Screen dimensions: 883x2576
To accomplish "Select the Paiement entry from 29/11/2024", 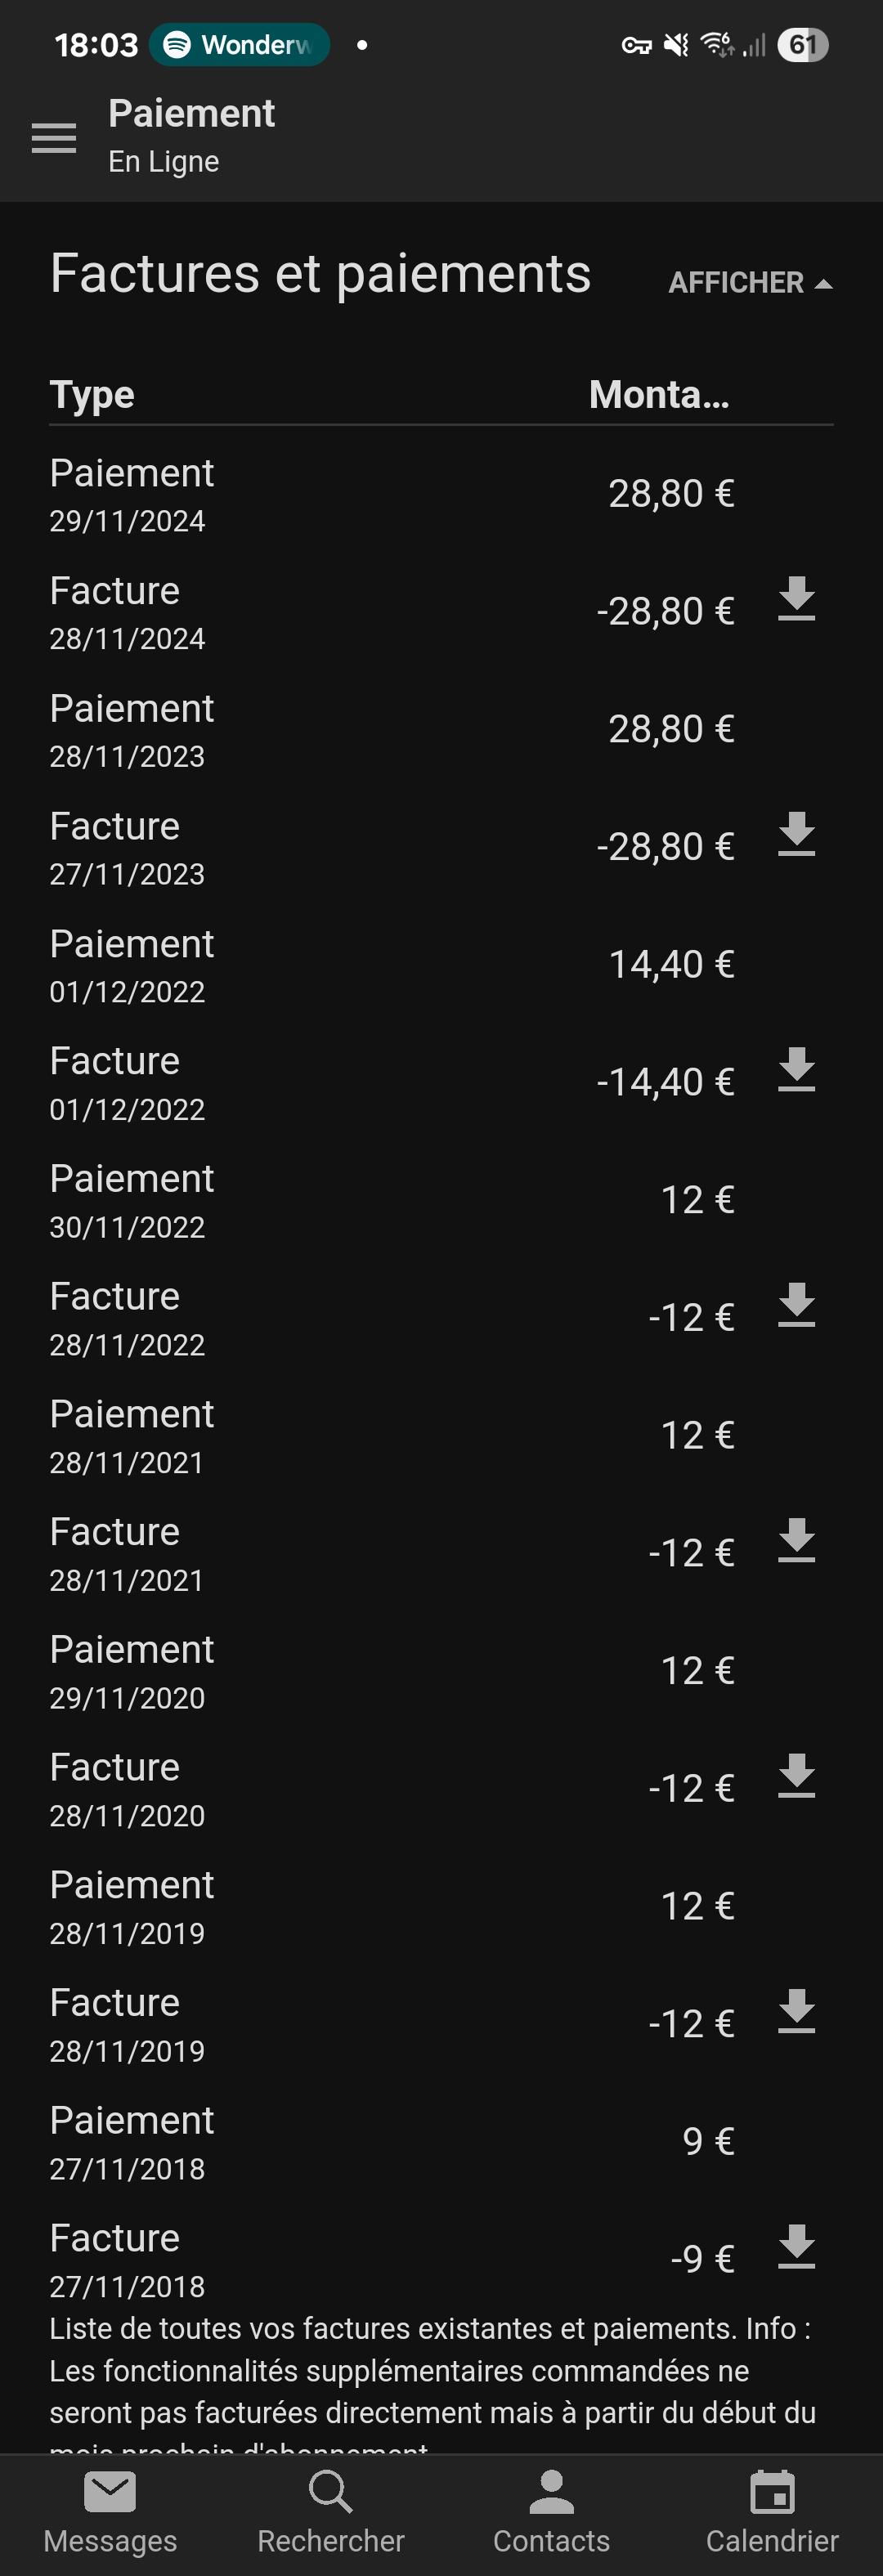I will pos(441,494).
